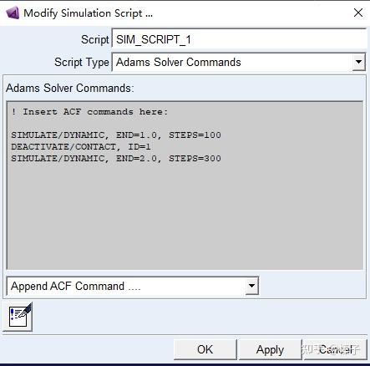Image resolution: width=370 pixels, height=366 pixels.
Task: Click the Adams Solver Commands heading
Action: pos(70,88)
